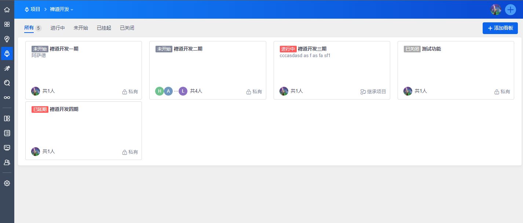The image size is (523, 223).
Task: Click 共4人 on 禅道开发二期 card
Action: [x=196, y=91]
